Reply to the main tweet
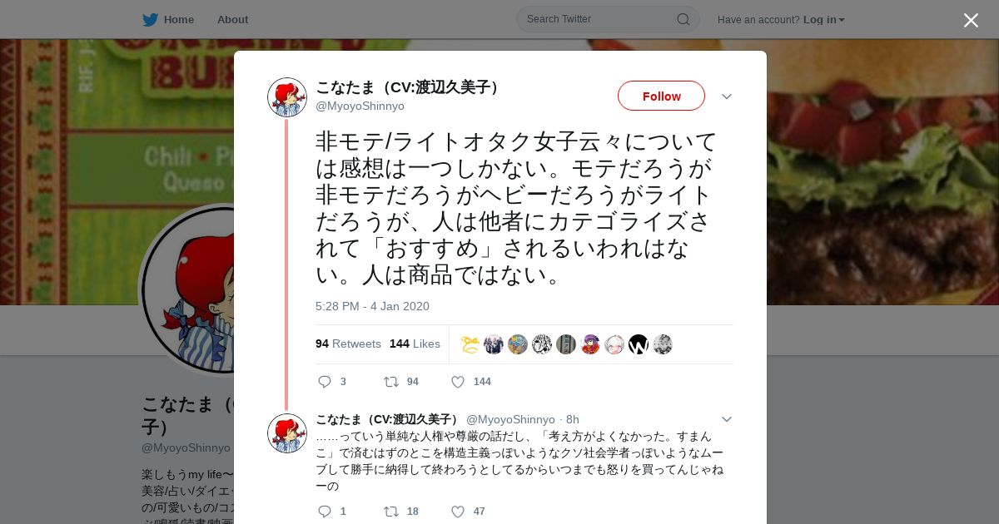This screenshot has width=999, height=524. [325, 382]
